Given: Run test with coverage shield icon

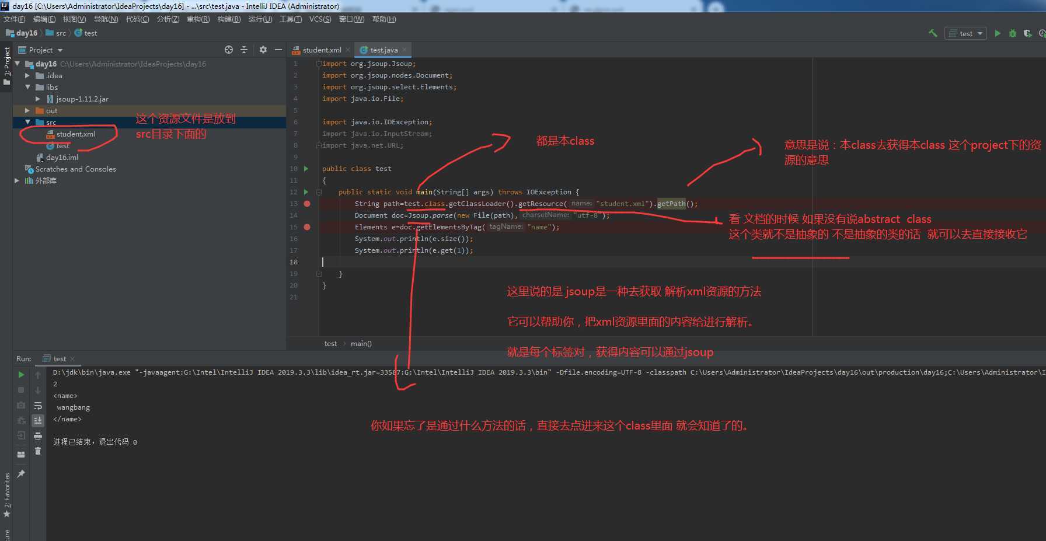Looking at the screenshot, I should 1027,33.
